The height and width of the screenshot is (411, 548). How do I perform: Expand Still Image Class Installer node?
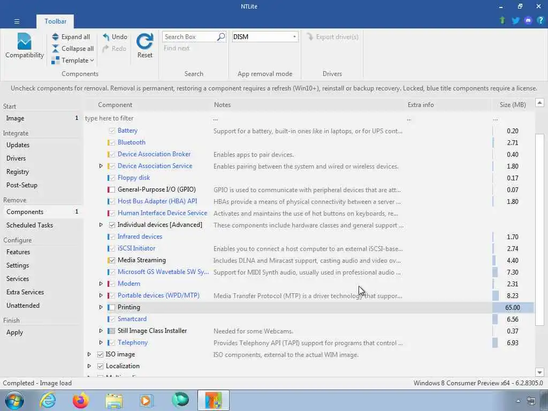coord(101,331)
